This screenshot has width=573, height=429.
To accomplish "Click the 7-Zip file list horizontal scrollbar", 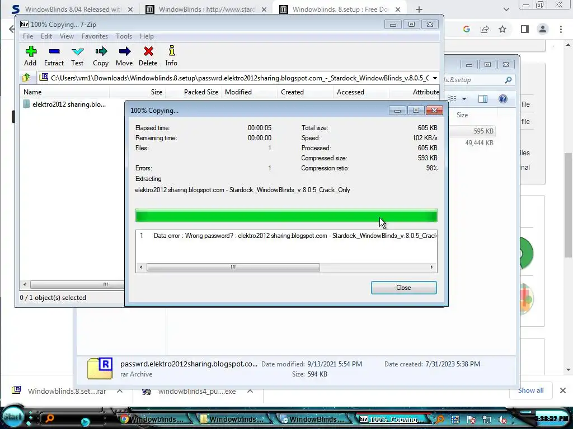I will (x=77, y=284).
